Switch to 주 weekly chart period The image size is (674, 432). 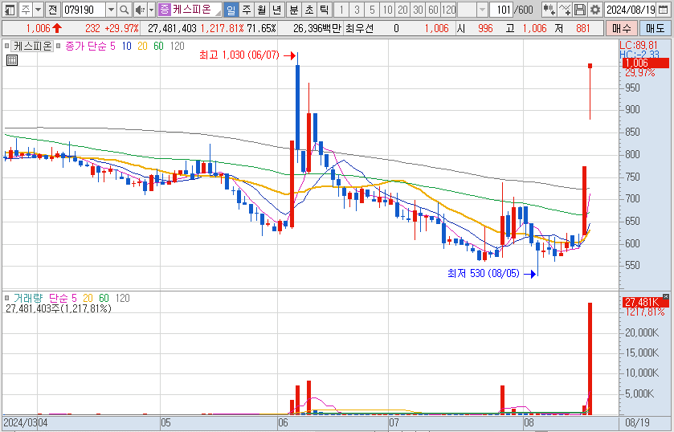pyautogui.click(x=247, y=9)
